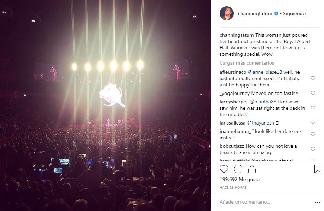
Task: Like laceysharpe_'s comment heart
Action: (x=313, y=108)
